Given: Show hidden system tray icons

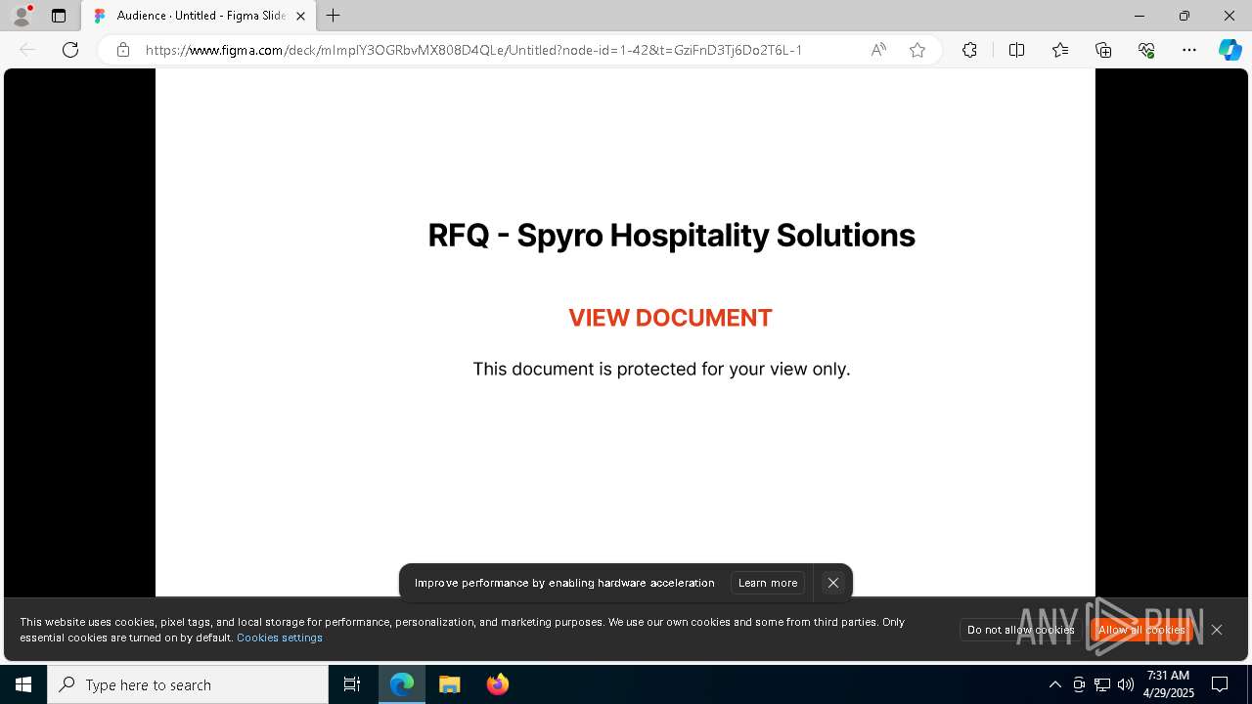Looking at the screenshot, I should coord(1054,684).
